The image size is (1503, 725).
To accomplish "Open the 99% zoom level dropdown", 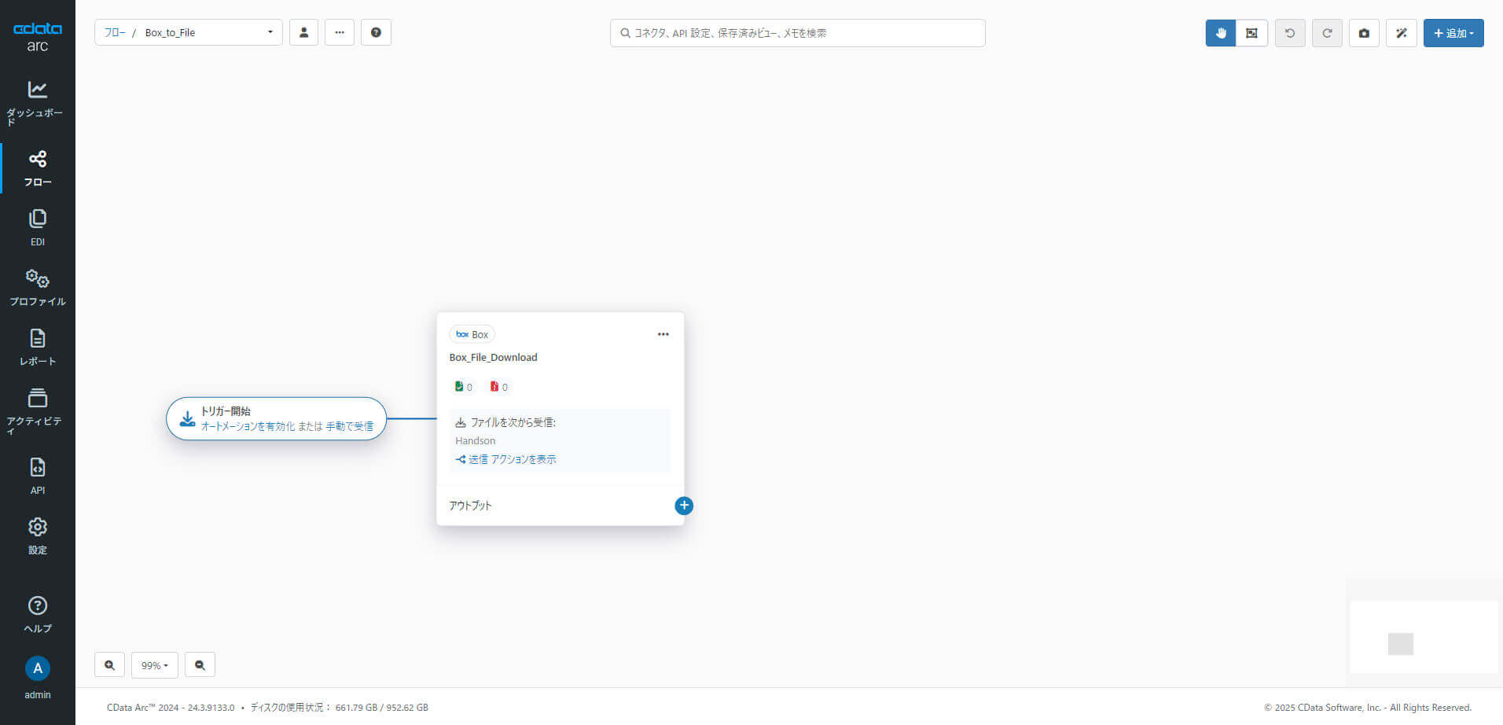I will point(154,664).
